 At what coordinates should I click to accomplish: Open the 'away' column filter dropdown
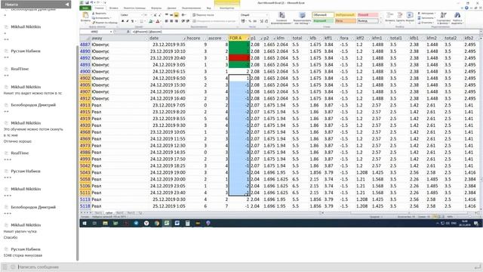[146, 39]
